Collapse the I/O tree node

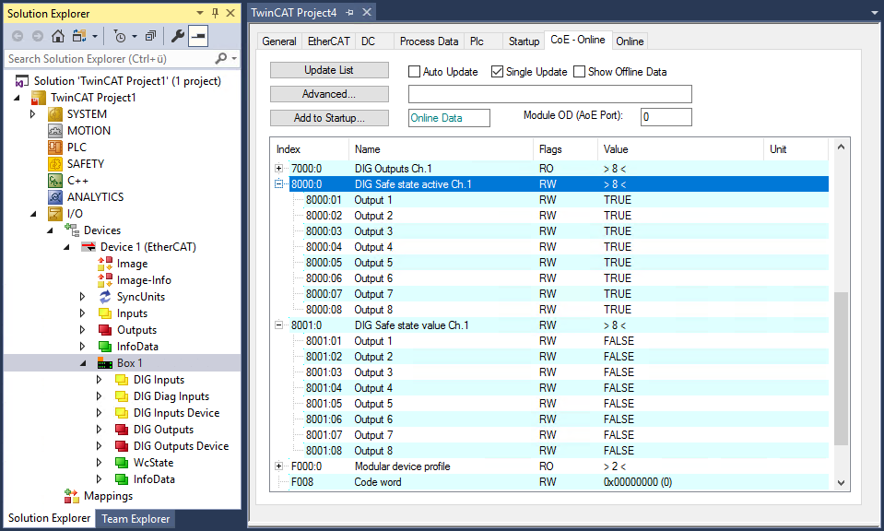click(x=33, y=214)
